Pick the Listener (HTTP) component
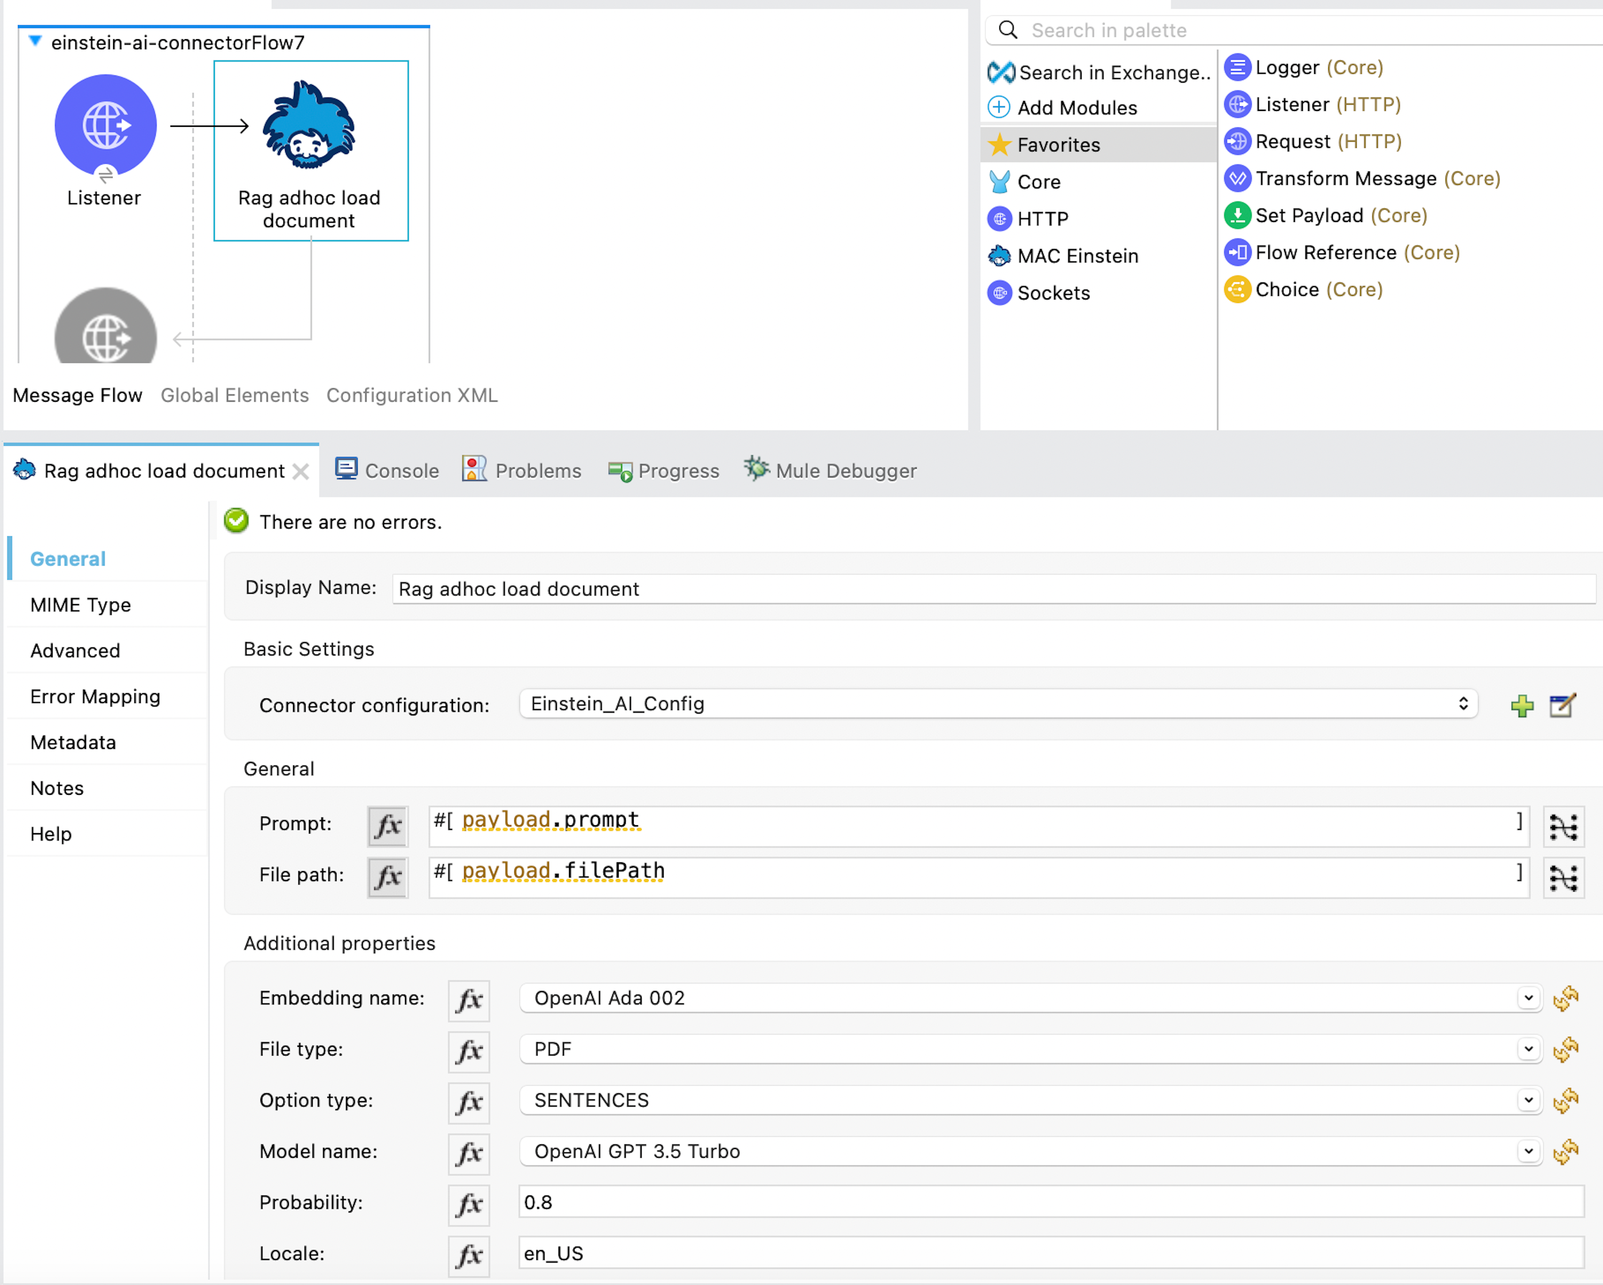This screenshot has width=1603, height=1285. pyautogui.click(x=1313, y=105)
